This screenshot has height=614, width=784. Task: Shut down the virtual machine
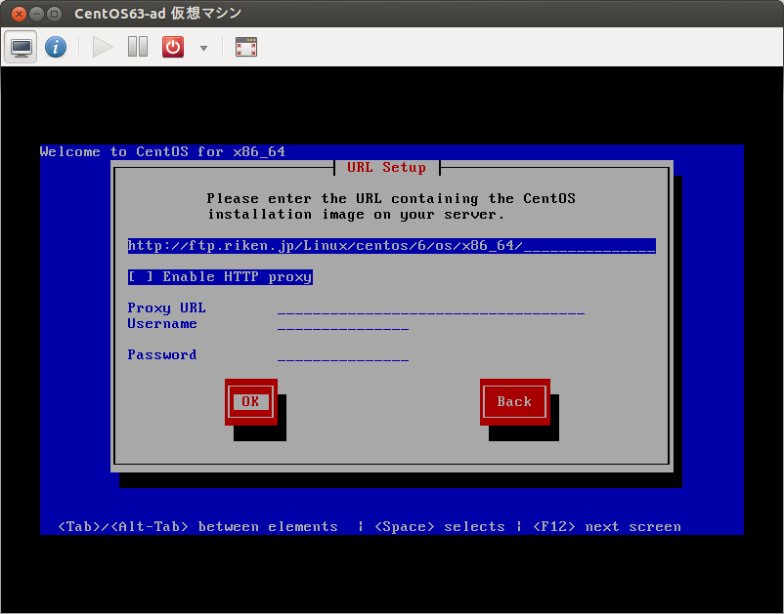172,46
